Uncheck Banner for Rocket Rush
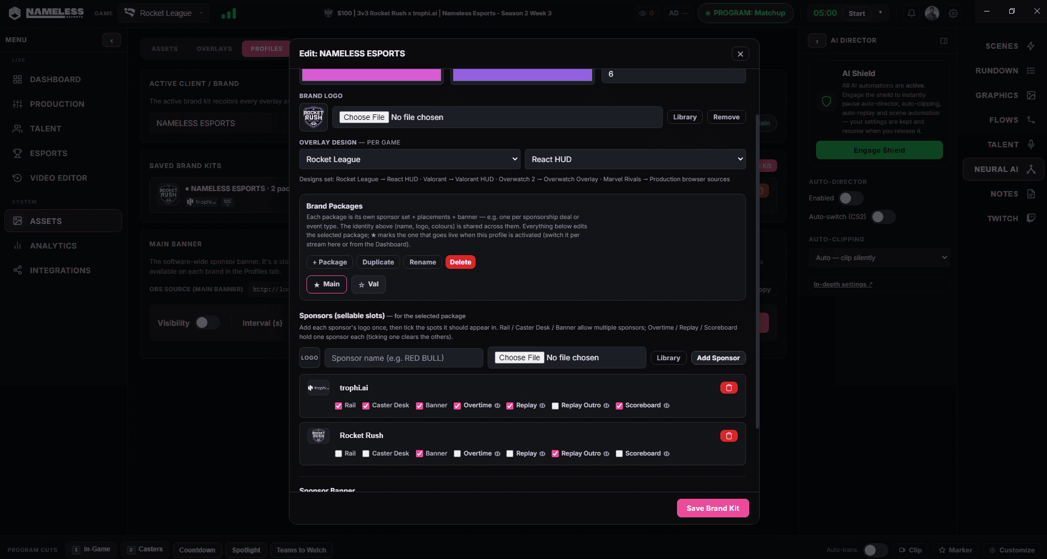The height and width of the screenshot is (559, 1047). click(420, 454)
